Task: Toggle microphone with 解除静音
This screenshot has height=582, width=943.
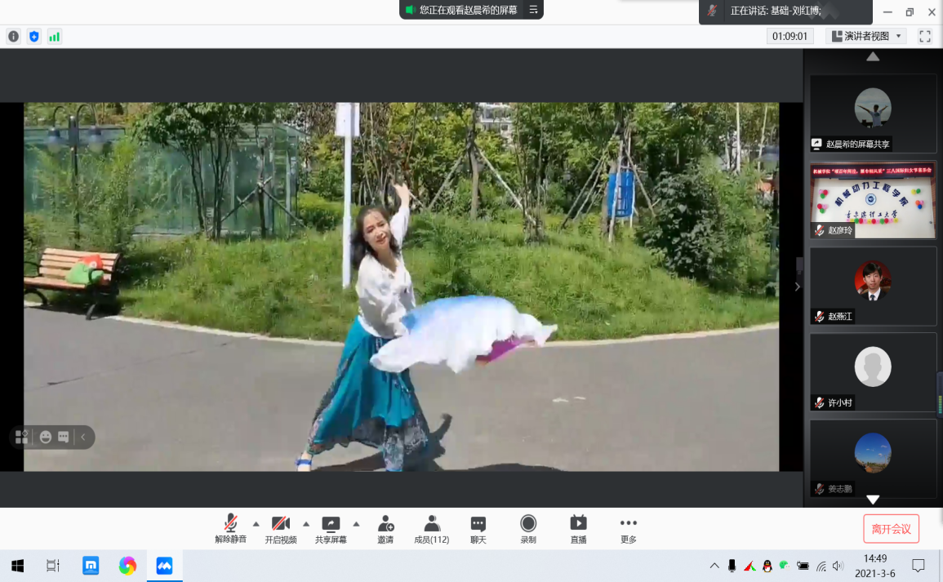Action: 230,529
